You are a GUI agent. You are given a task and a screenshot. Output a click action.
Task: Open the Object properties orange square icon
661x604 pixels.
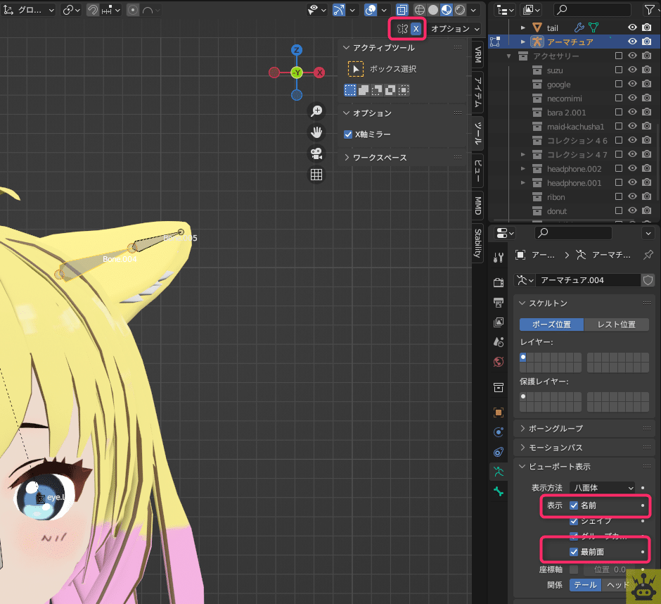click(x=499, y=413)
